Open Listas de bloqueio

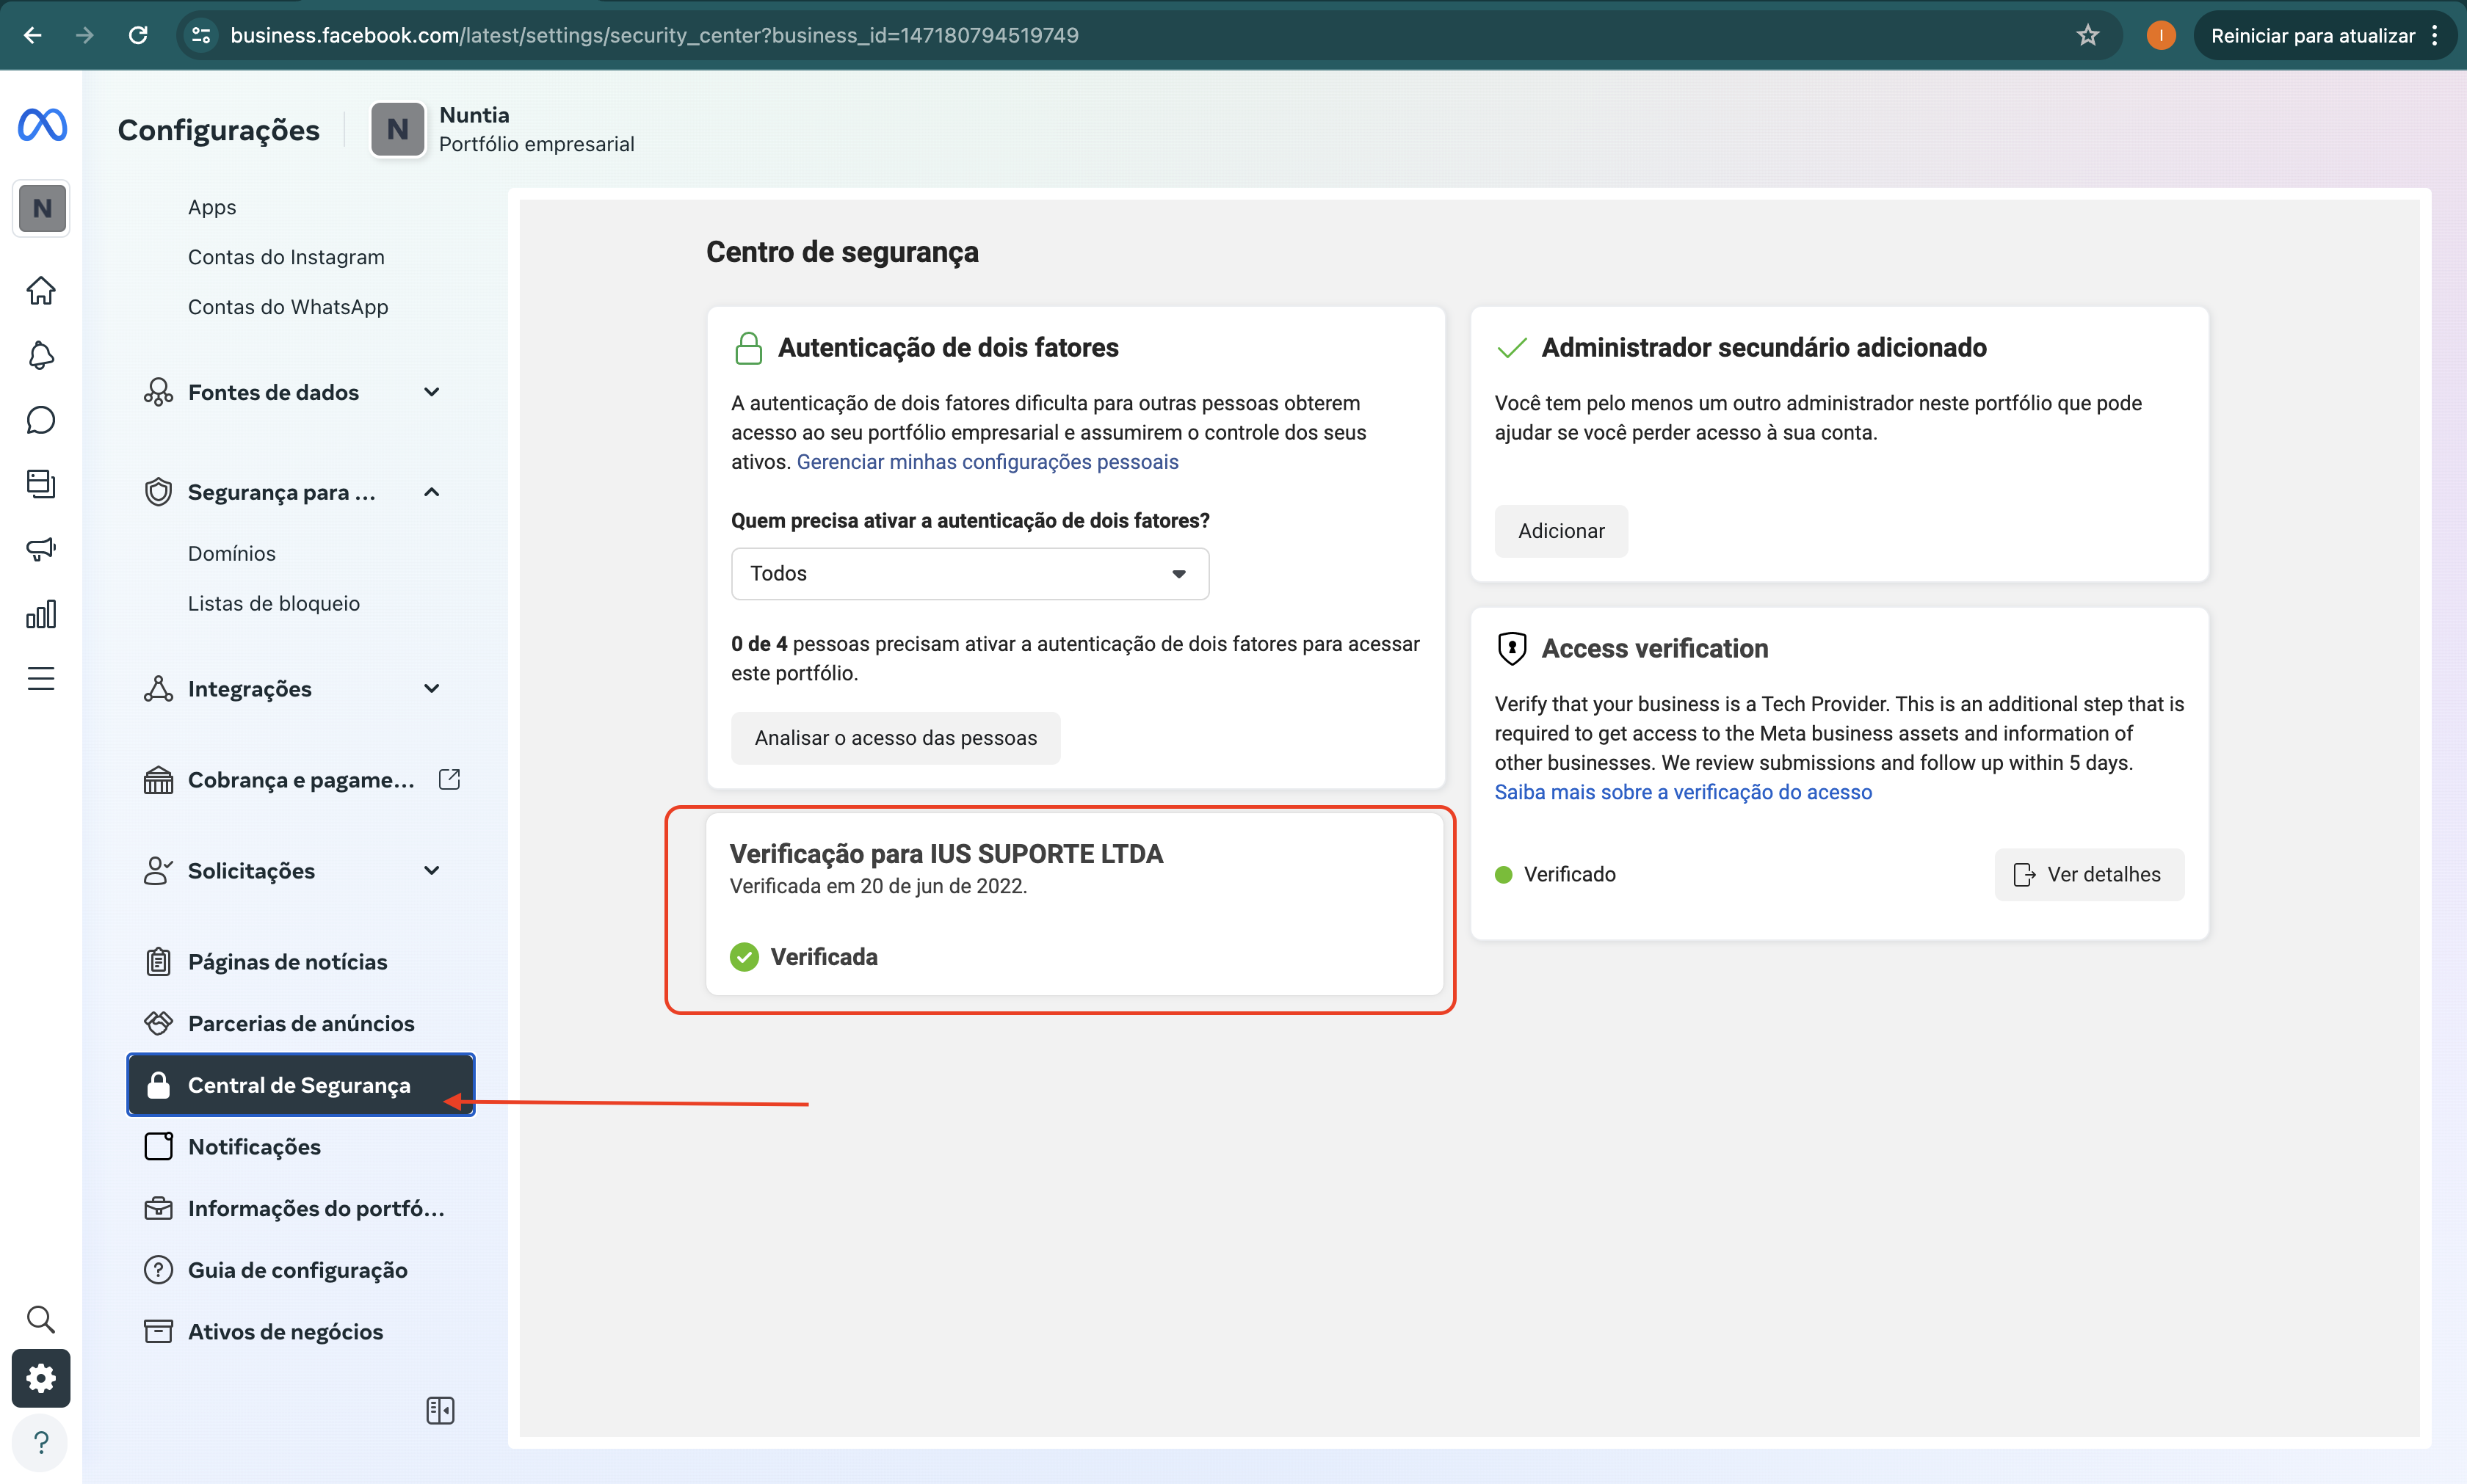tap(273, 603)
